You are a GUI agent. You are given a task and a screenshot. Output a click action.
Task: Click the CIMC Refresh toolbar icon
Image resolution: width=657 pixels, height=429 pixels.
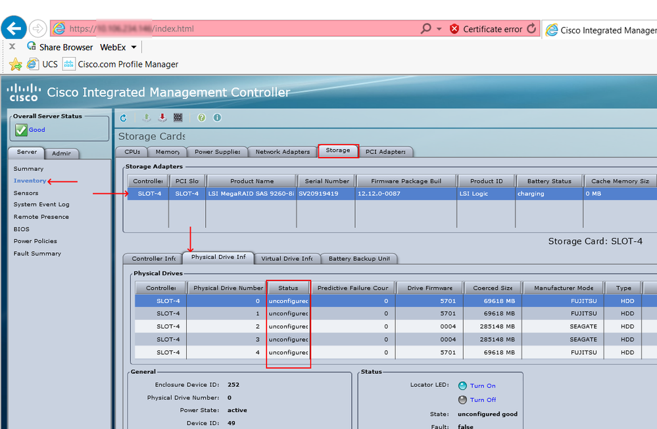[123, 118]
